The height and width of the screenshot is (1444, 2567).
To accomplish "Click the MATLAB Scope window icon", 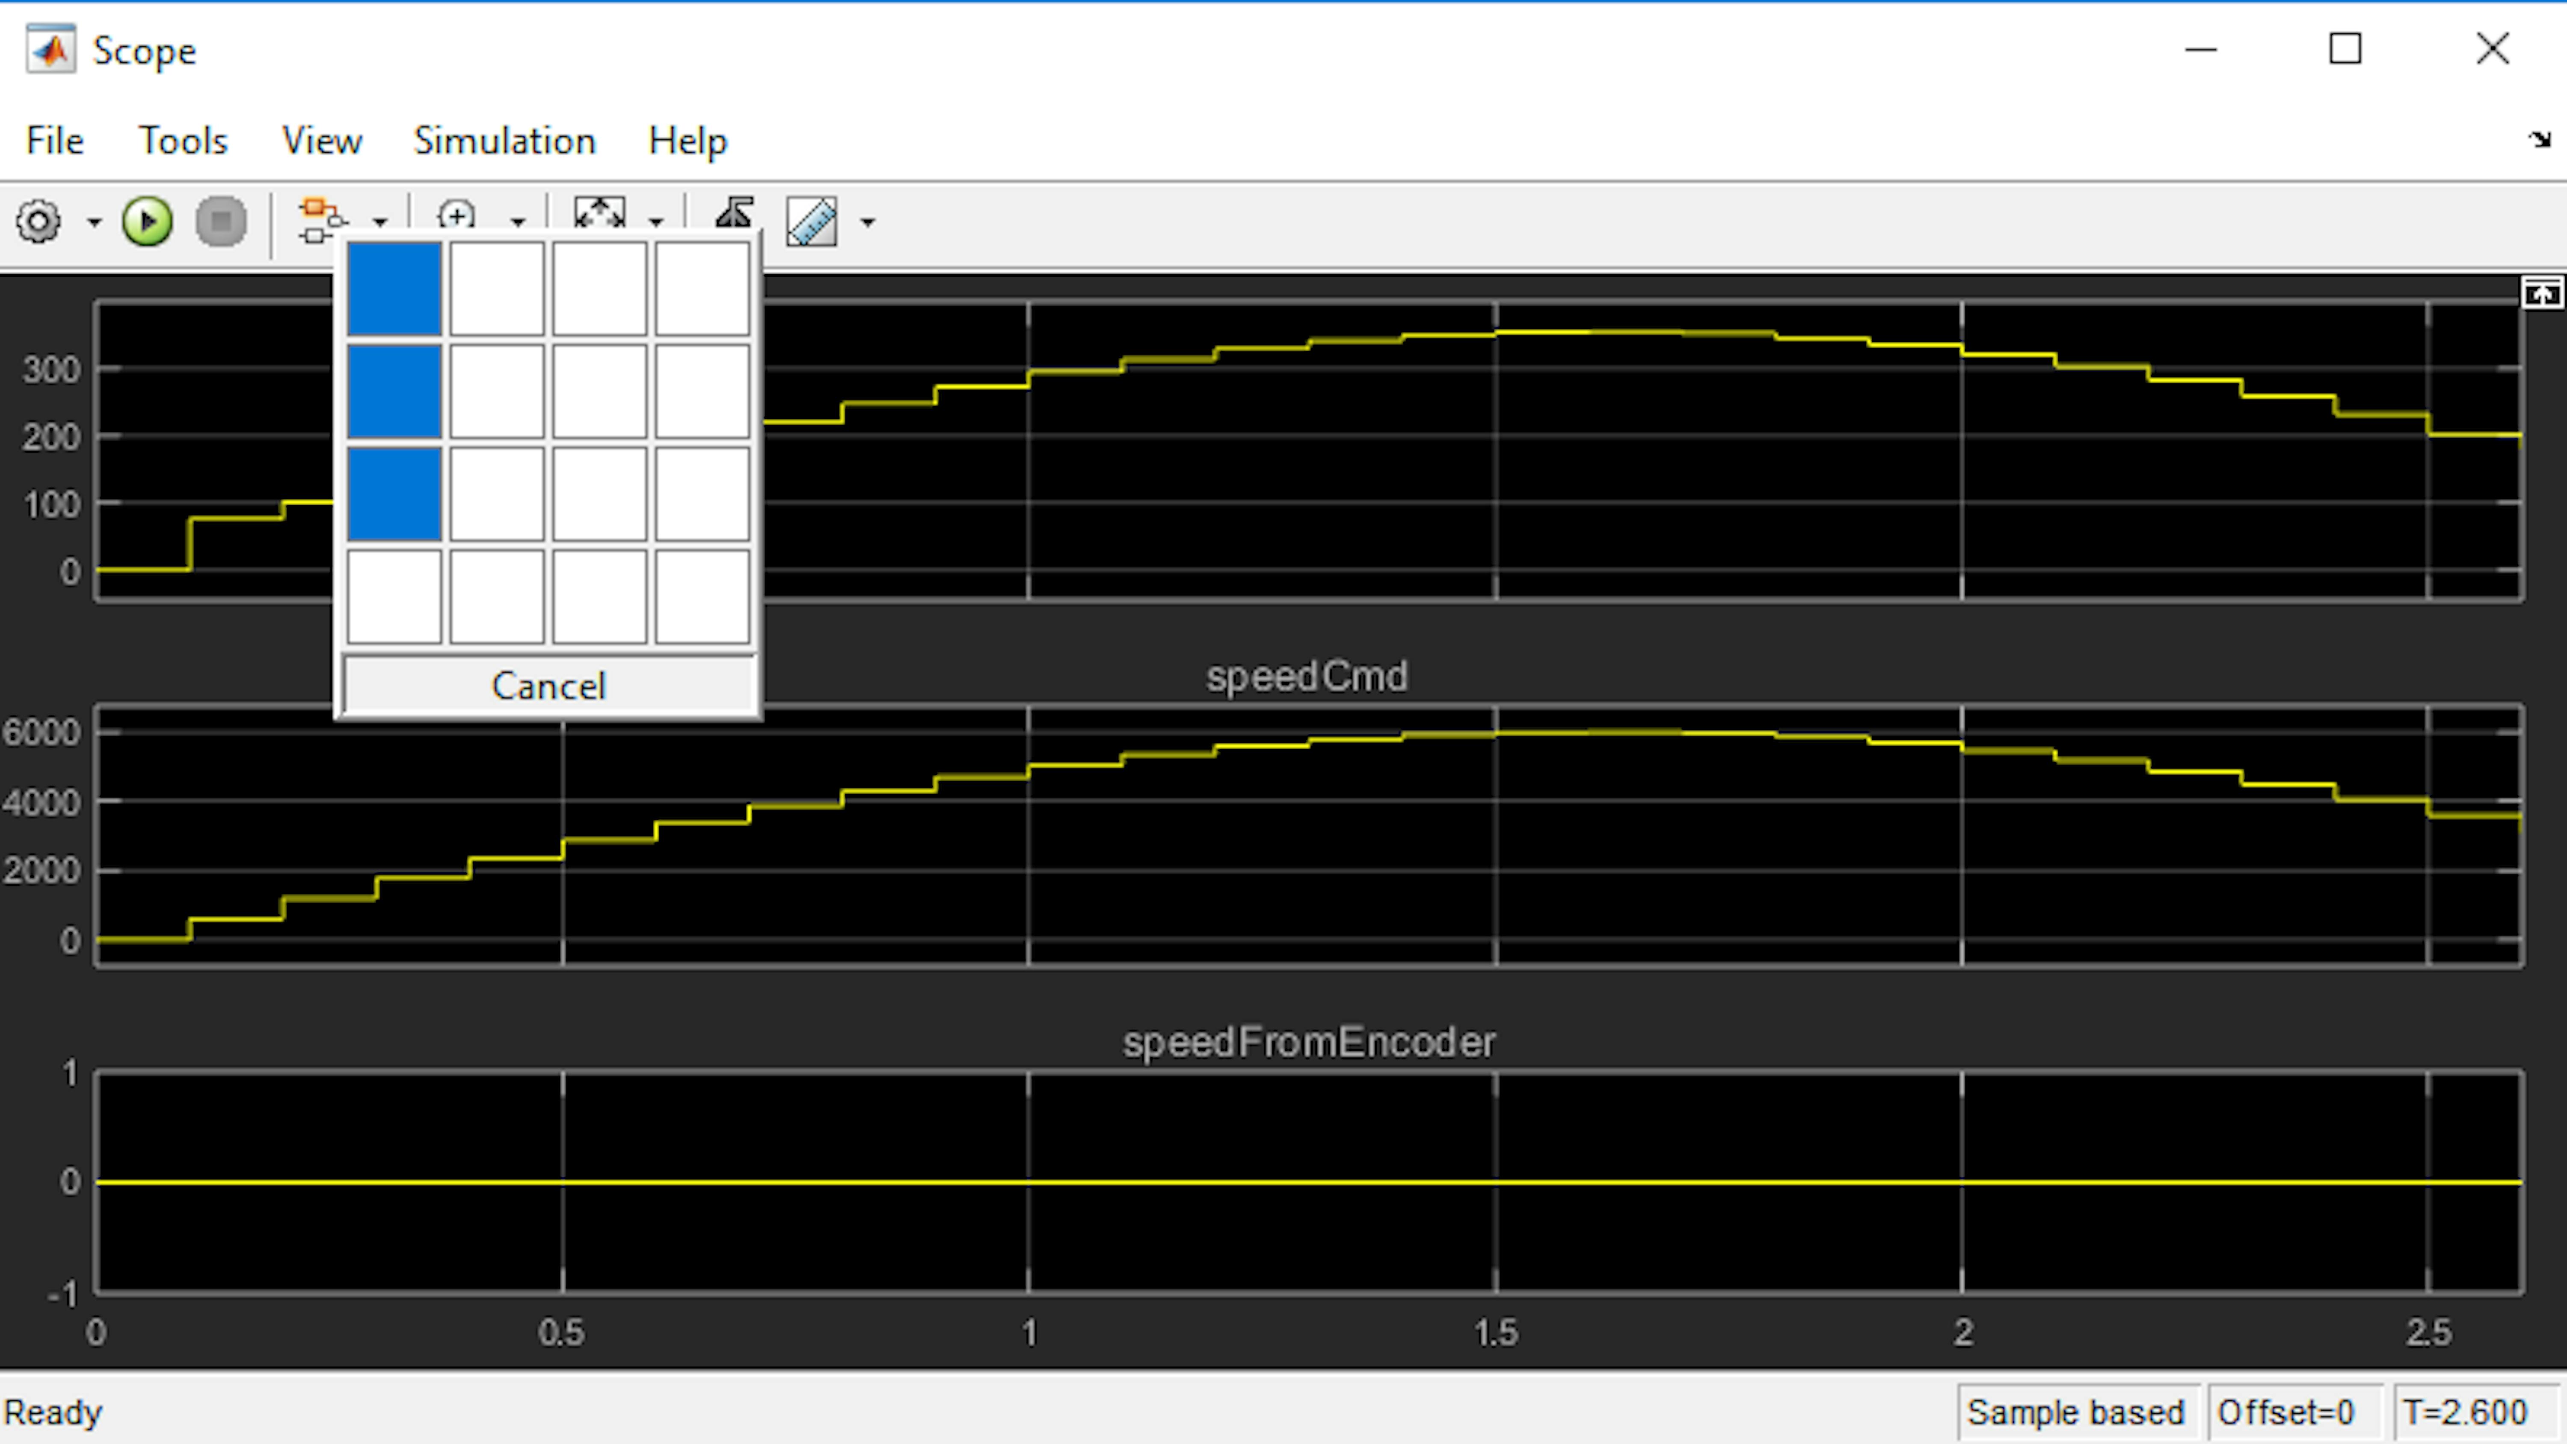I will click(x=51, y=49).
